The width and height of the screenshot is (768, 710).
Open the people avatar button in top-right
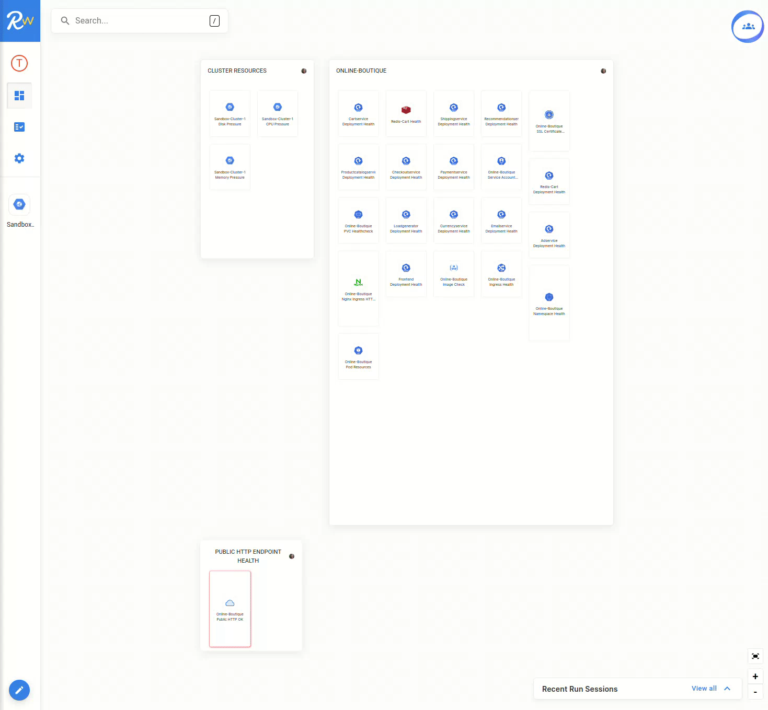tap(747, 26)
